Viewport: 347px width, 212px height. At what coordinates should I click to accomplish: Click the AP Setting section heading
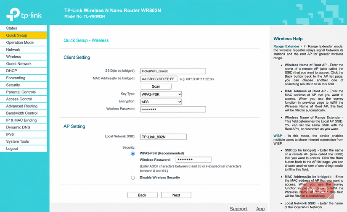pyautogui.click(x=74, y=126)
